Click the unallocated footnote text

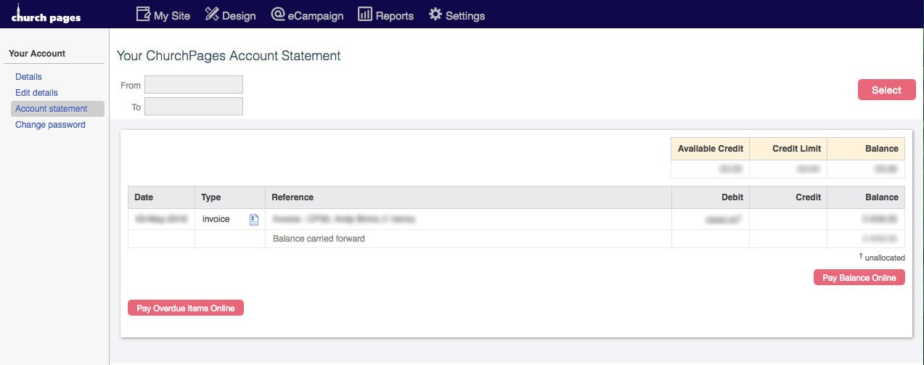click(882, 258)
